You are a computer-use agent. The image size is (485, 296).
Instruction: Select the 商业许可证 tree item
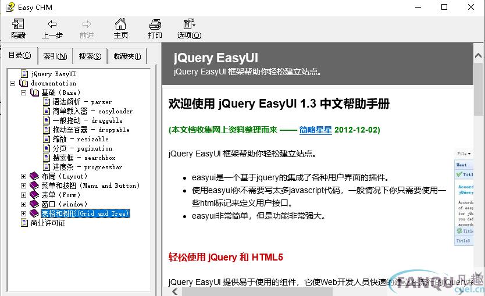click(x=48, y=223)
